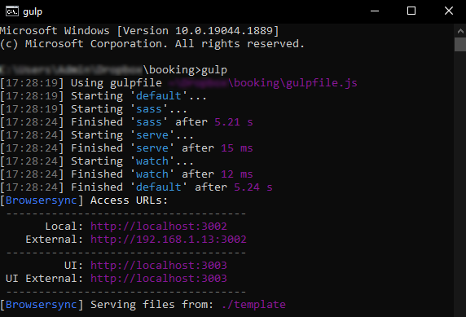Click 'Serving files from:' text
This screenshot has width=466, height=317.
tap(152, 305)
